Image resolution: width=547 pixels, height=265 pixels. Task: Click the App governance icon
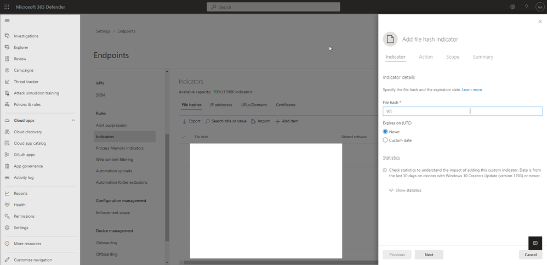click(x=7, y=166)
